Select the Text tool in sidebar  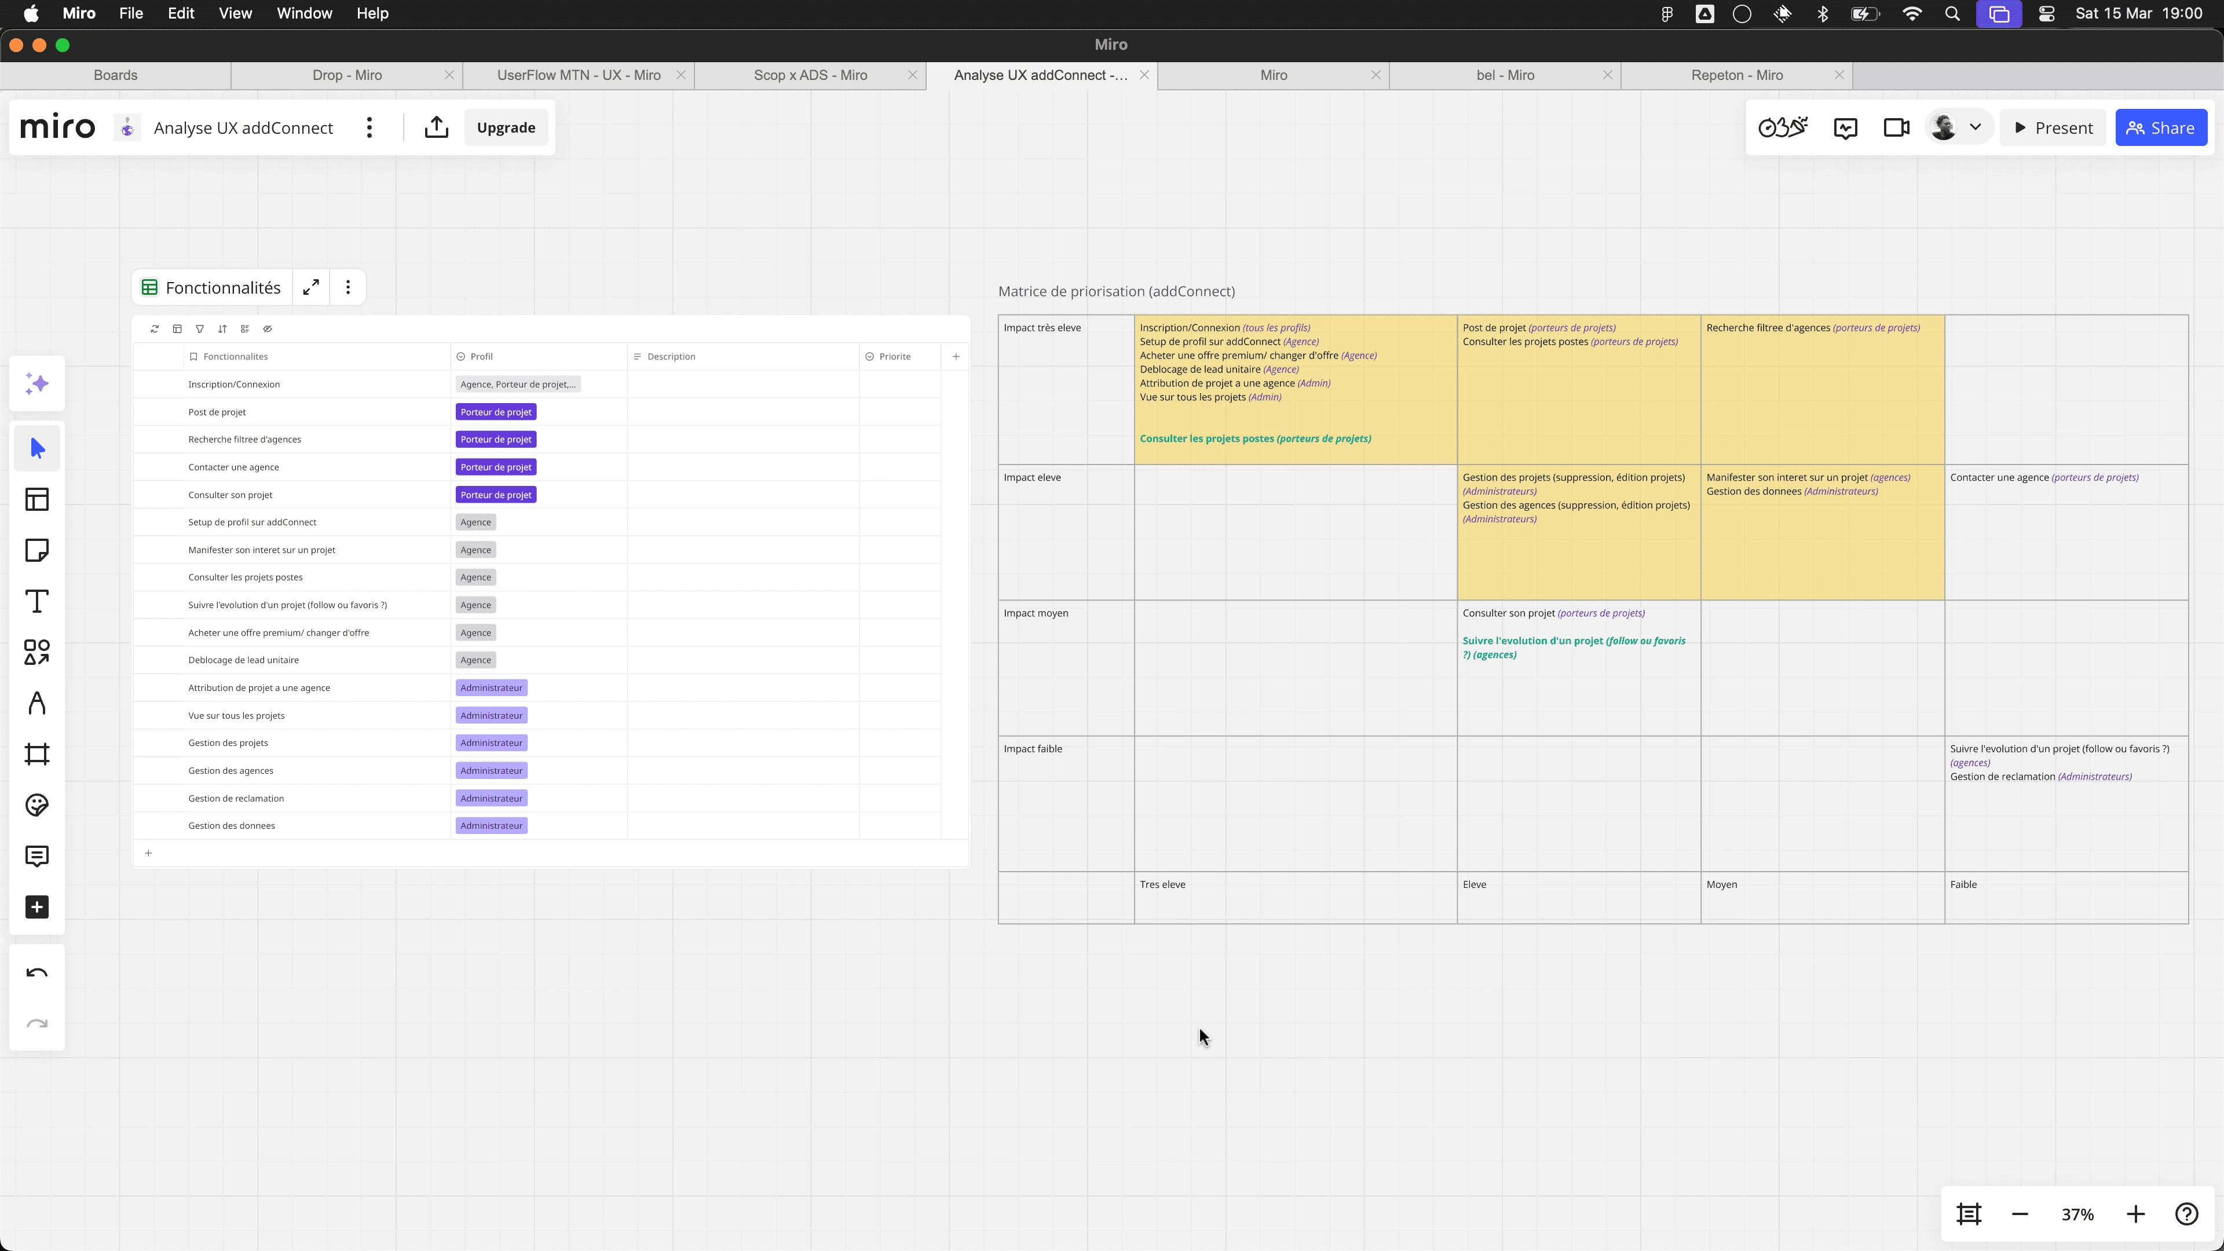click(36, 602)
